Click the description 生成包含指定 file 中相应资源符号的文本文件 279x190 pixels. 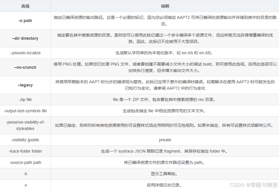(165, 111)
